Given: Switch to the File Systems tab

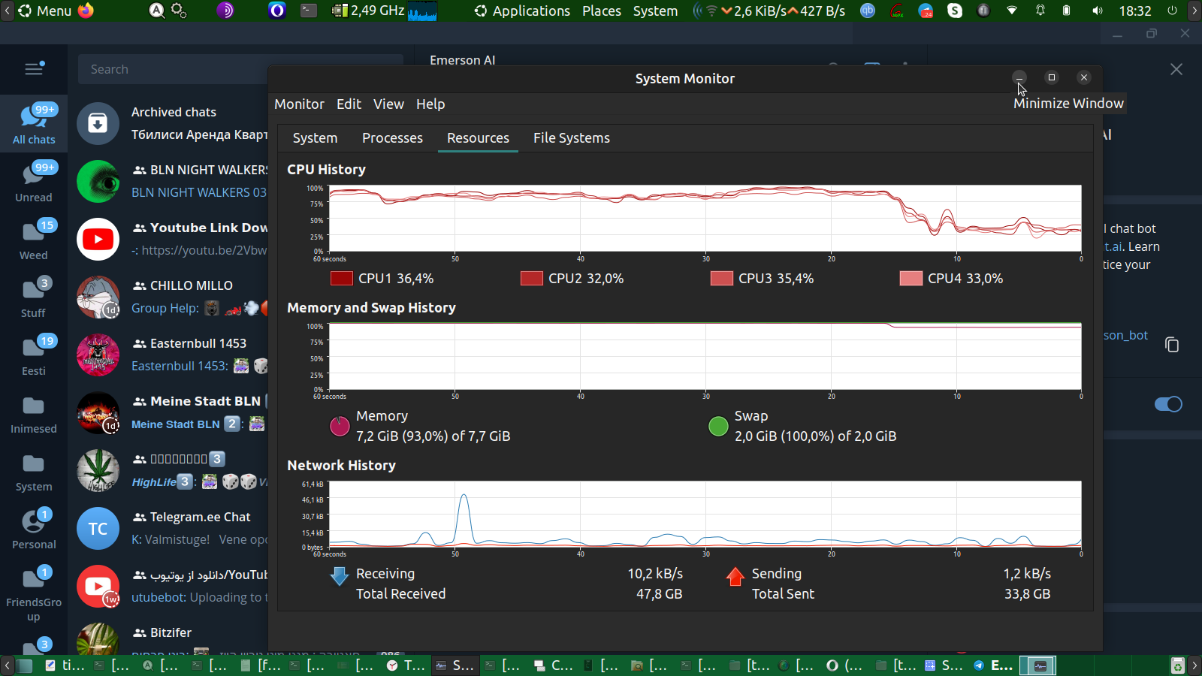Looking at the screenshot, I should point(571,138).
